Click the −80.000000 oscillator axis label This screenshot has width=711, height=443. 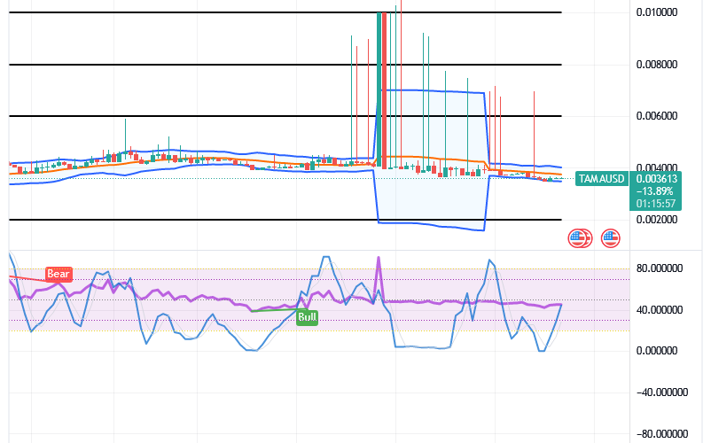[661, 434]
